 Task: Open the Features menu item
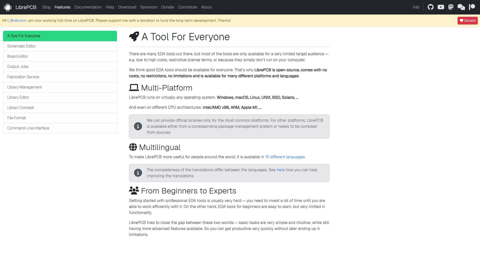point(62,7)
